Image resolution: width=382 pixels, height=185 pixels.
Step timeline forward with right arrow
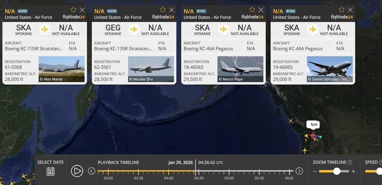point(299,171)
